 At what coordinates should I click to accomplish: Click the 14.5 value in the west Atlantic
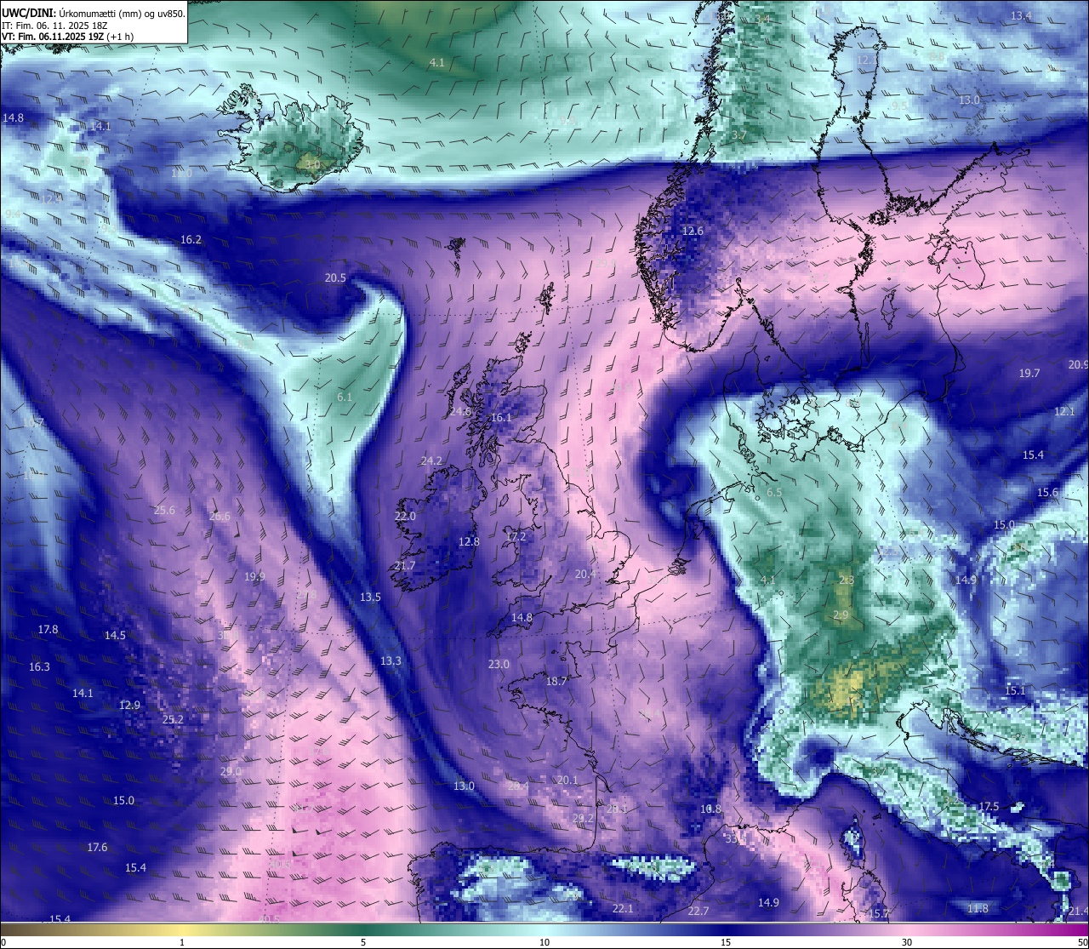[115, 636]
